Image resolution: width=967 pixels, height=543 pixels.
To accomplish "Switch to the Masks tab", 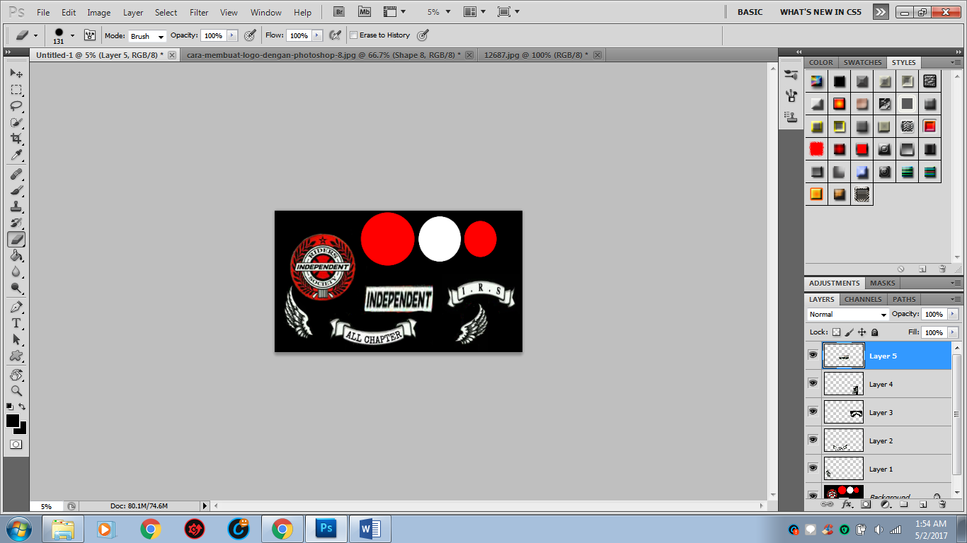I will tap(882, 283).
